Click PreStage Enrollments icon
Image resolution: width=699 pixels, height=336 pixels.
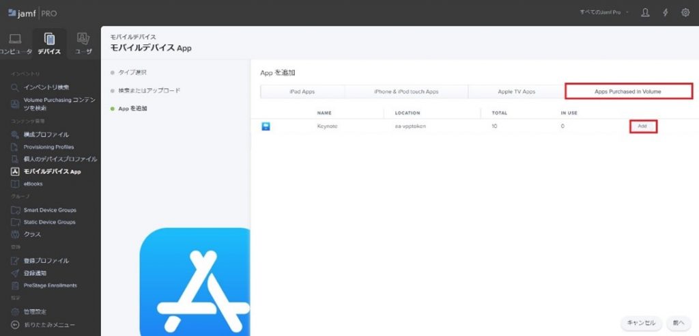click(15, 285)
